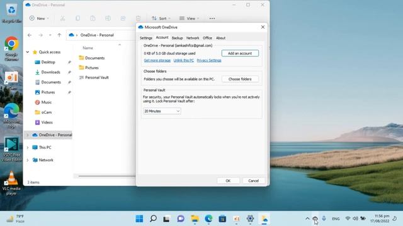Image resolution: width=403 pixels, height=226 pixels.
Task: Go forward using Explorer forward arrow
Action: click(x=40, y=35)
